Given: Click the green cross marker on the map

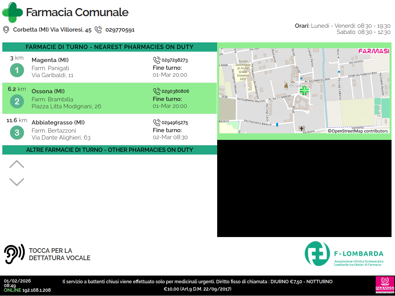Looking at the screenshot, I should click(x=304, y=91).
